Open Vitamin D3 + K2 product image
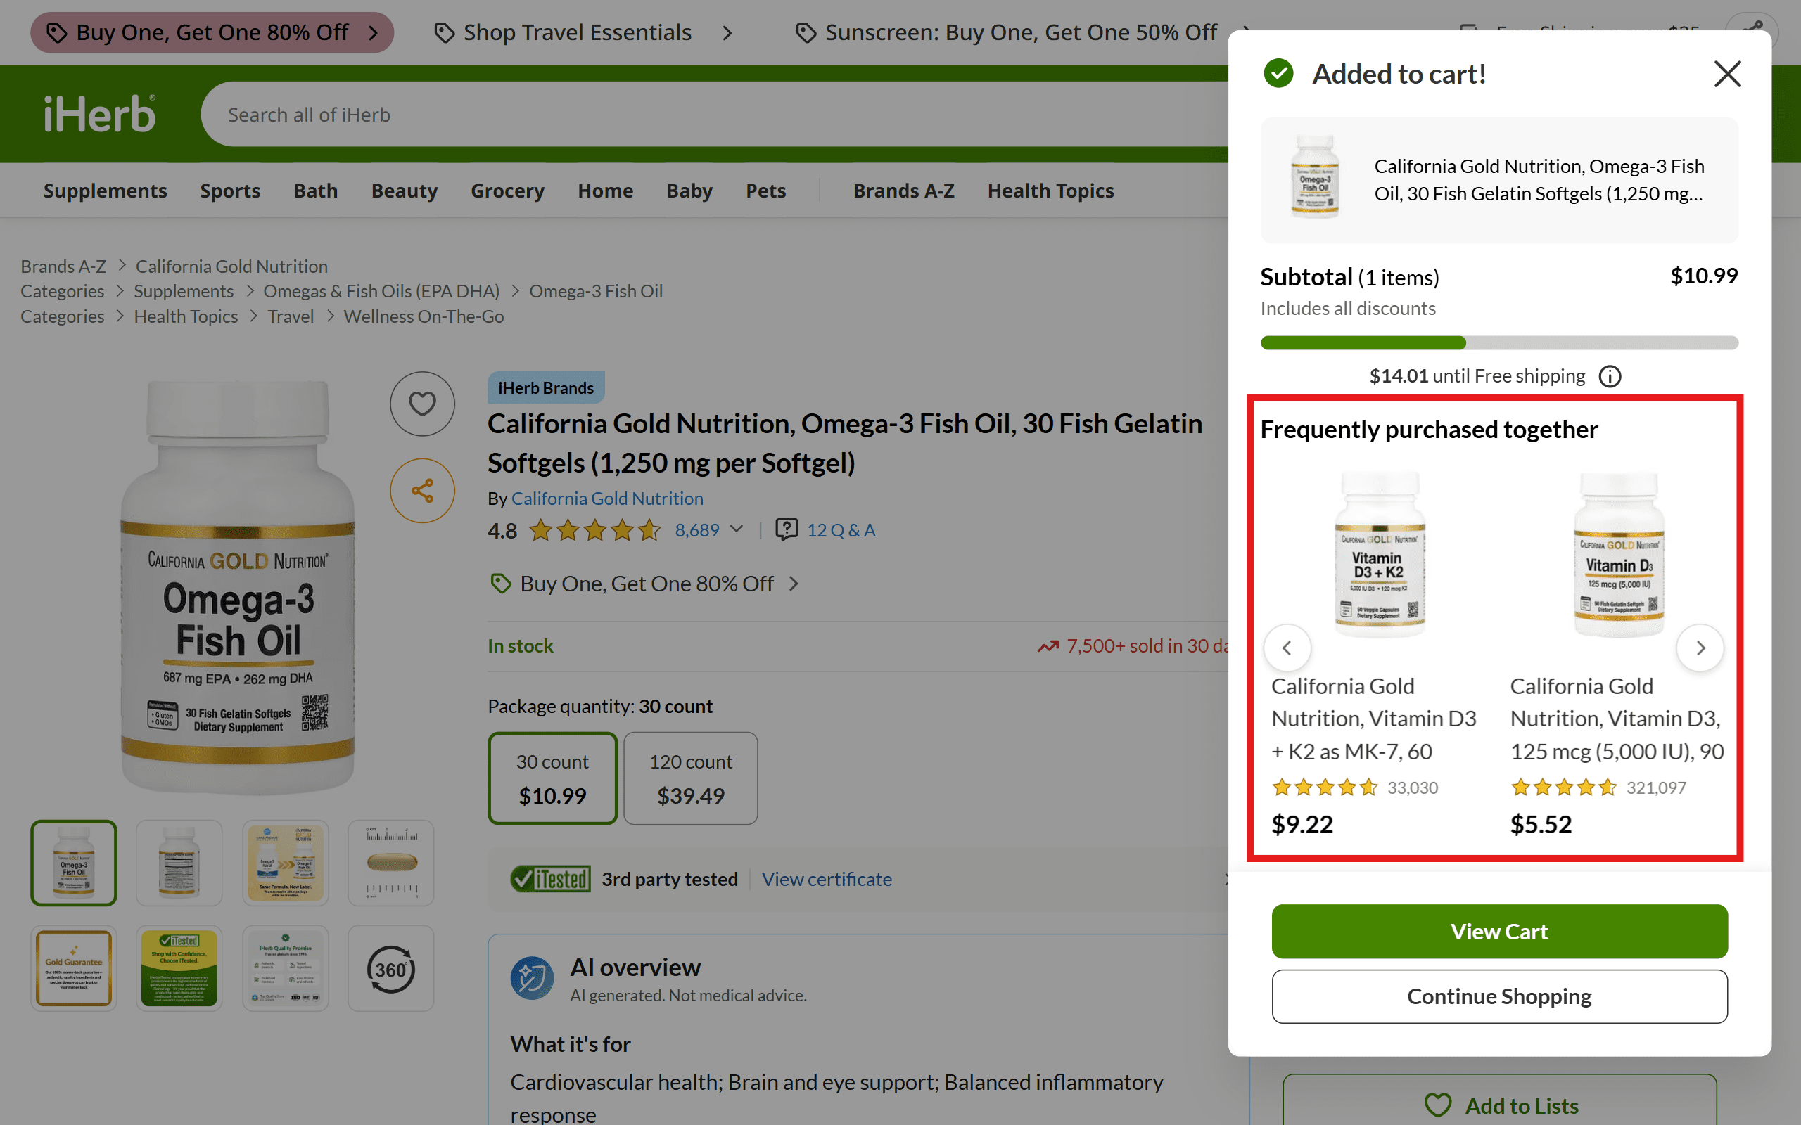 point(1380,554)
